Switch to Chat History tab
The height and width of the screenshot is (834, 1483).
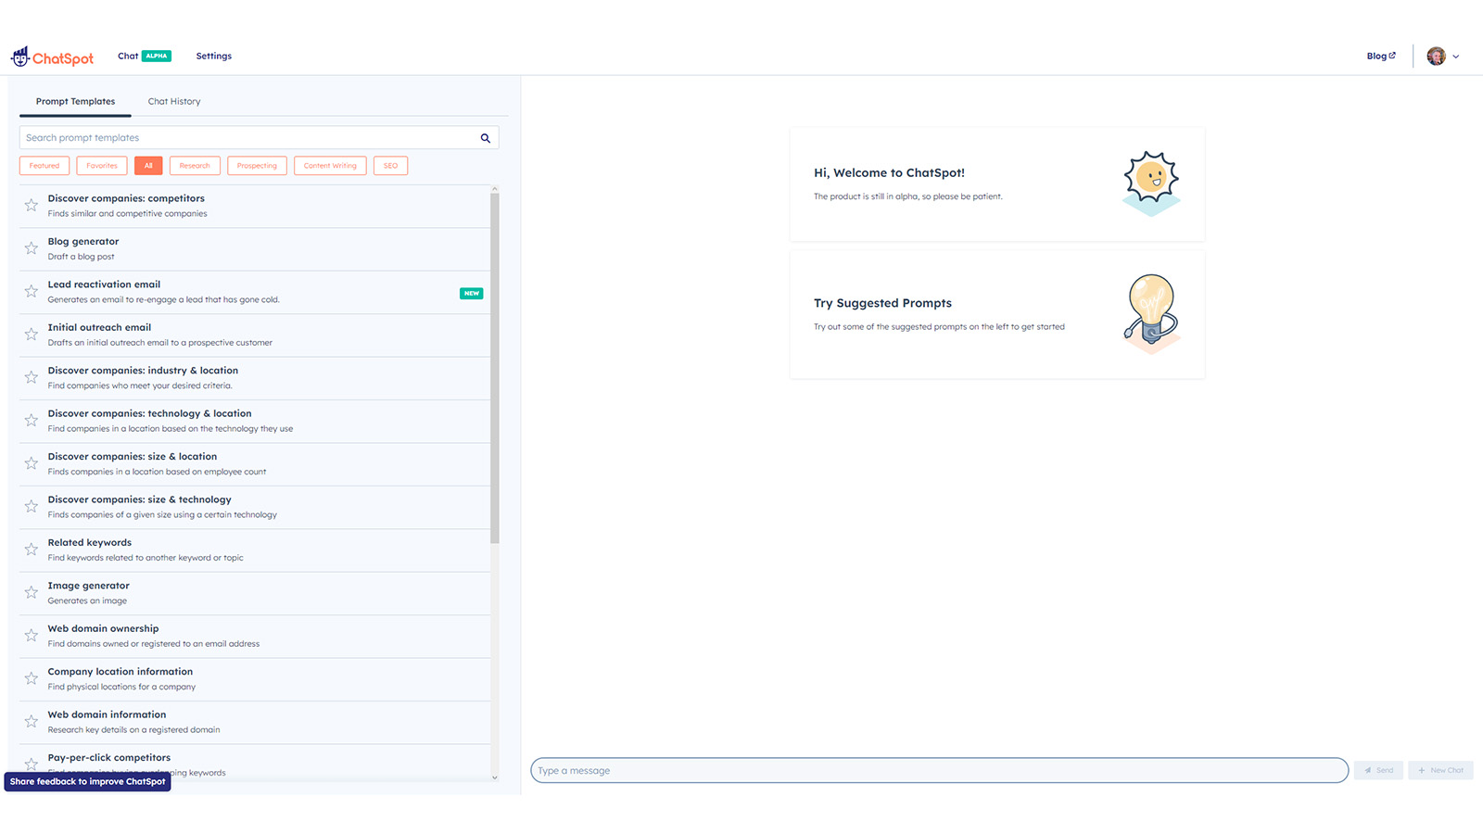(174, 101)
